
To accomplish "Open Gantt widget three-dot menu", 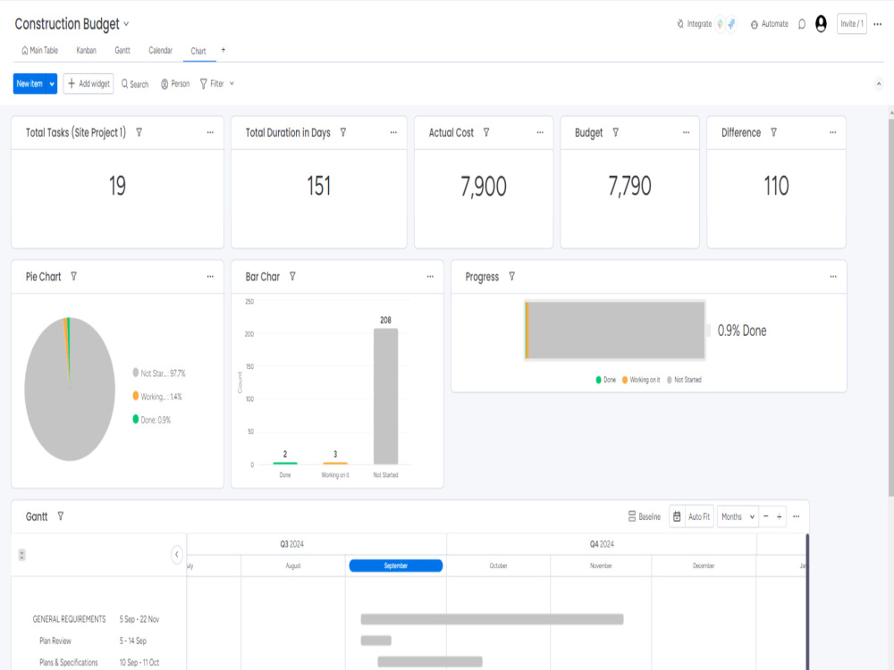I will click(x=797, y=516).
